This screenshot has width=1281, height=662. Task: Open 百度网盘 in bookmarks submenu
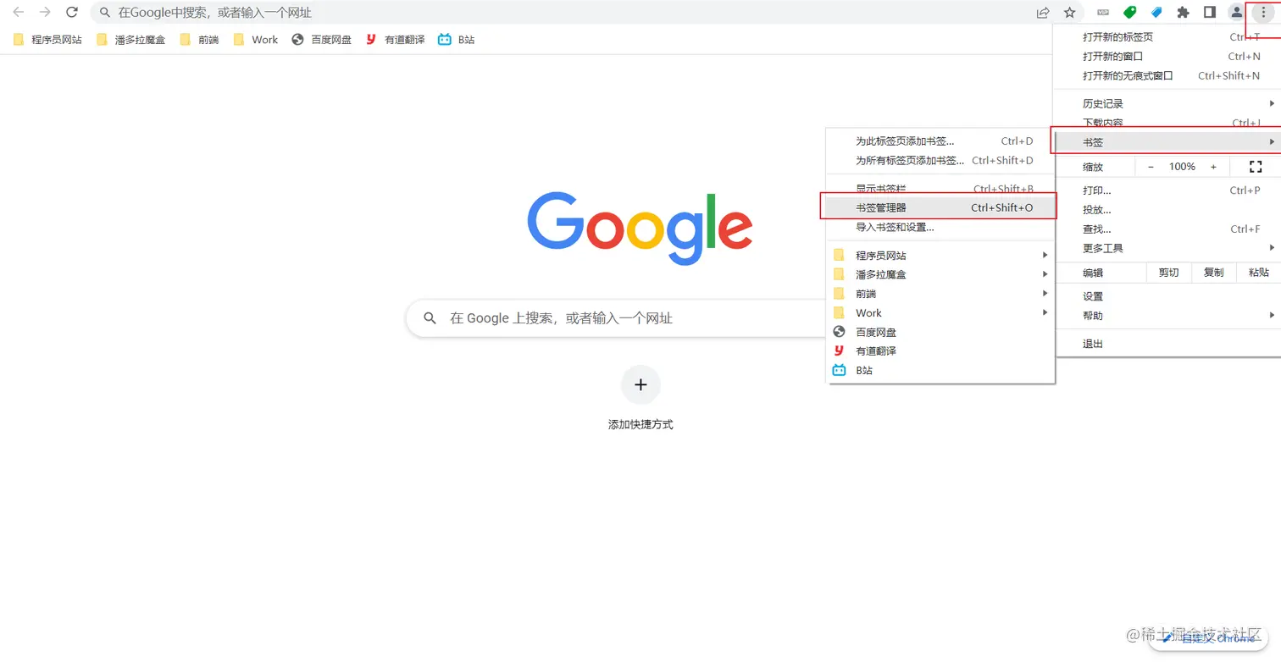[x=940, y=333]
